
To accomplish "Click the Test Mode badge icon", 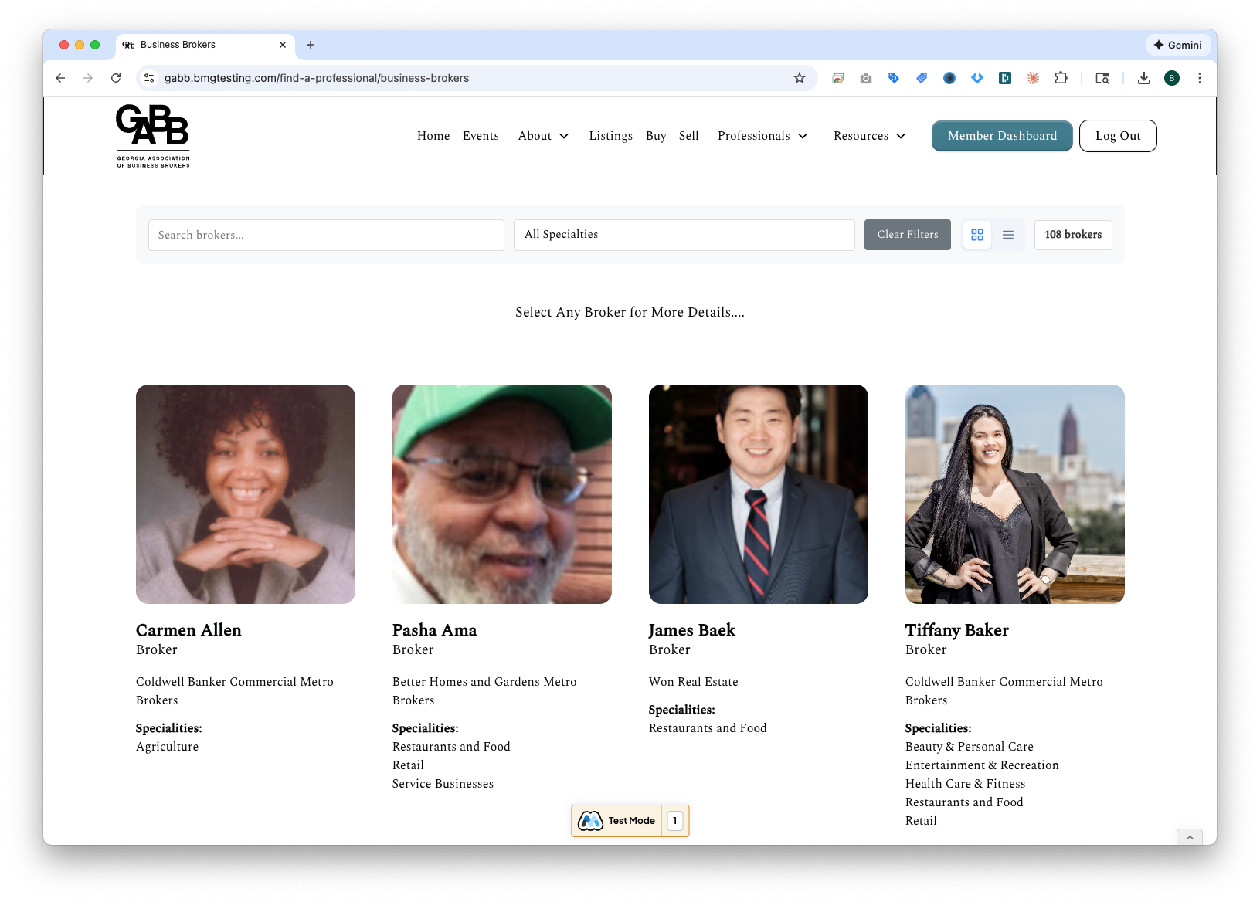I will click(x=591, y=821).
